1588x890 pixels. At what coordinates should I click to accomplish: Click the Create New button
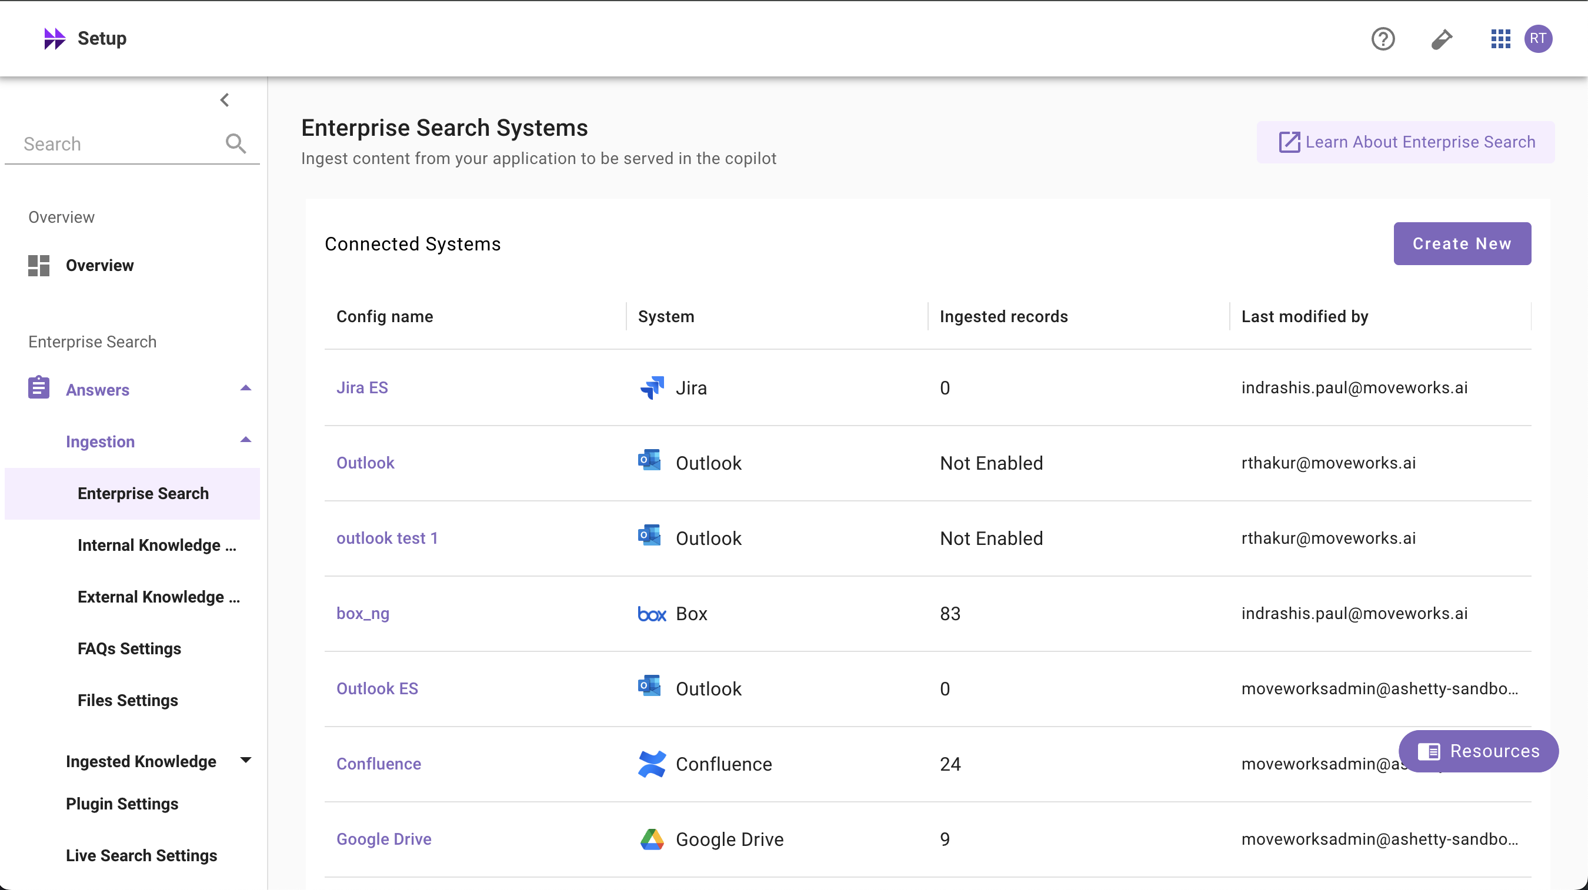tap(1462, 243)
